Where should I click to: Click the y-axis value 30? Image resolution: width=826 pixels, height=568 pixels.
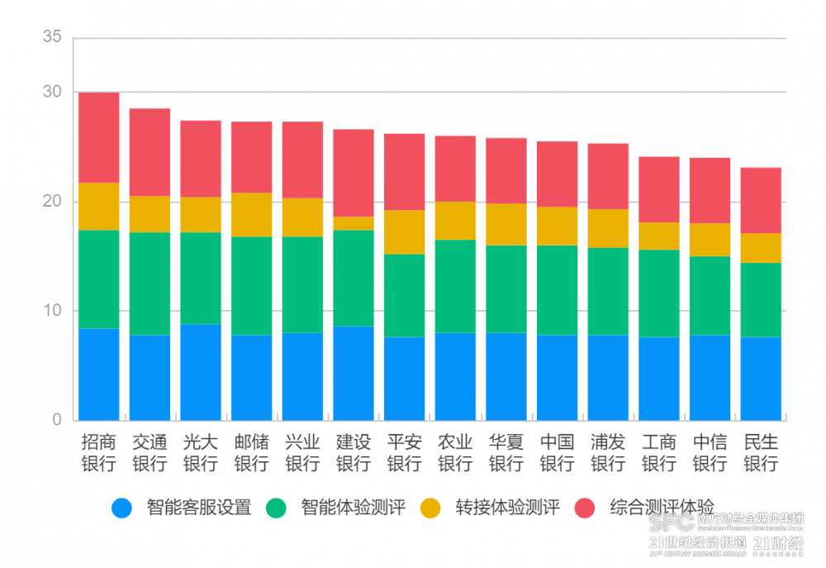click(x=52, y=91)
